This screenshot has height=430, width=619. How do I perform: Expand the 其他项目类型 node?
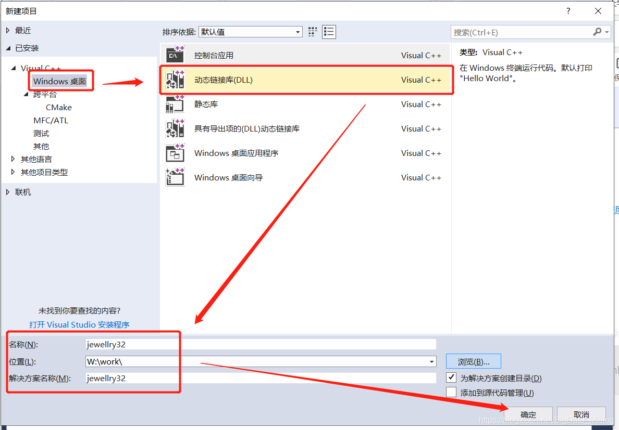point(14,172)
